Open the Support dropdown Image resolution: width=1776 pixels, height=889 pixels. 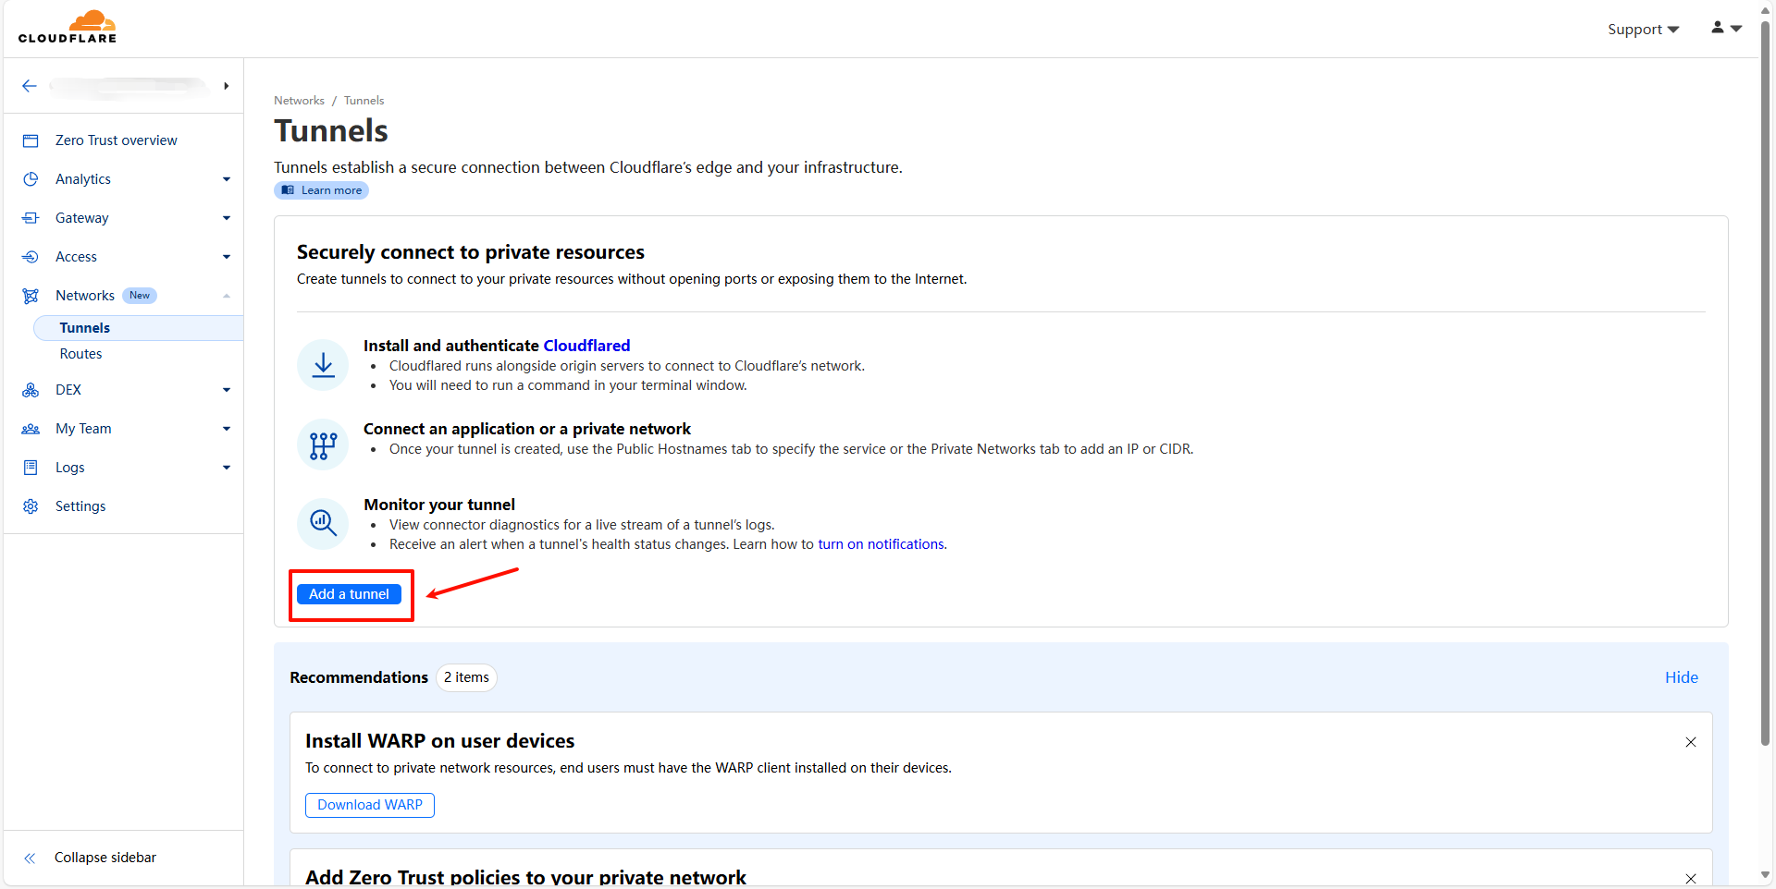click(1643, 30)
